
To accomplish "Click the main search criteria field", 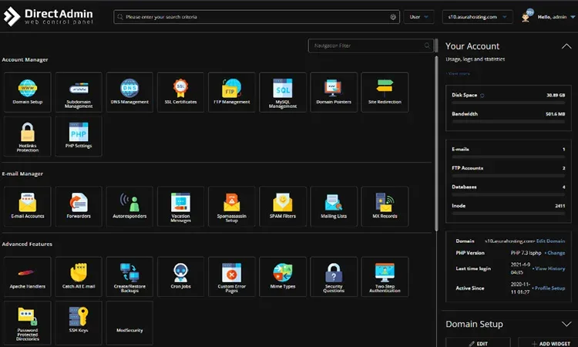I will click(257, 17).
